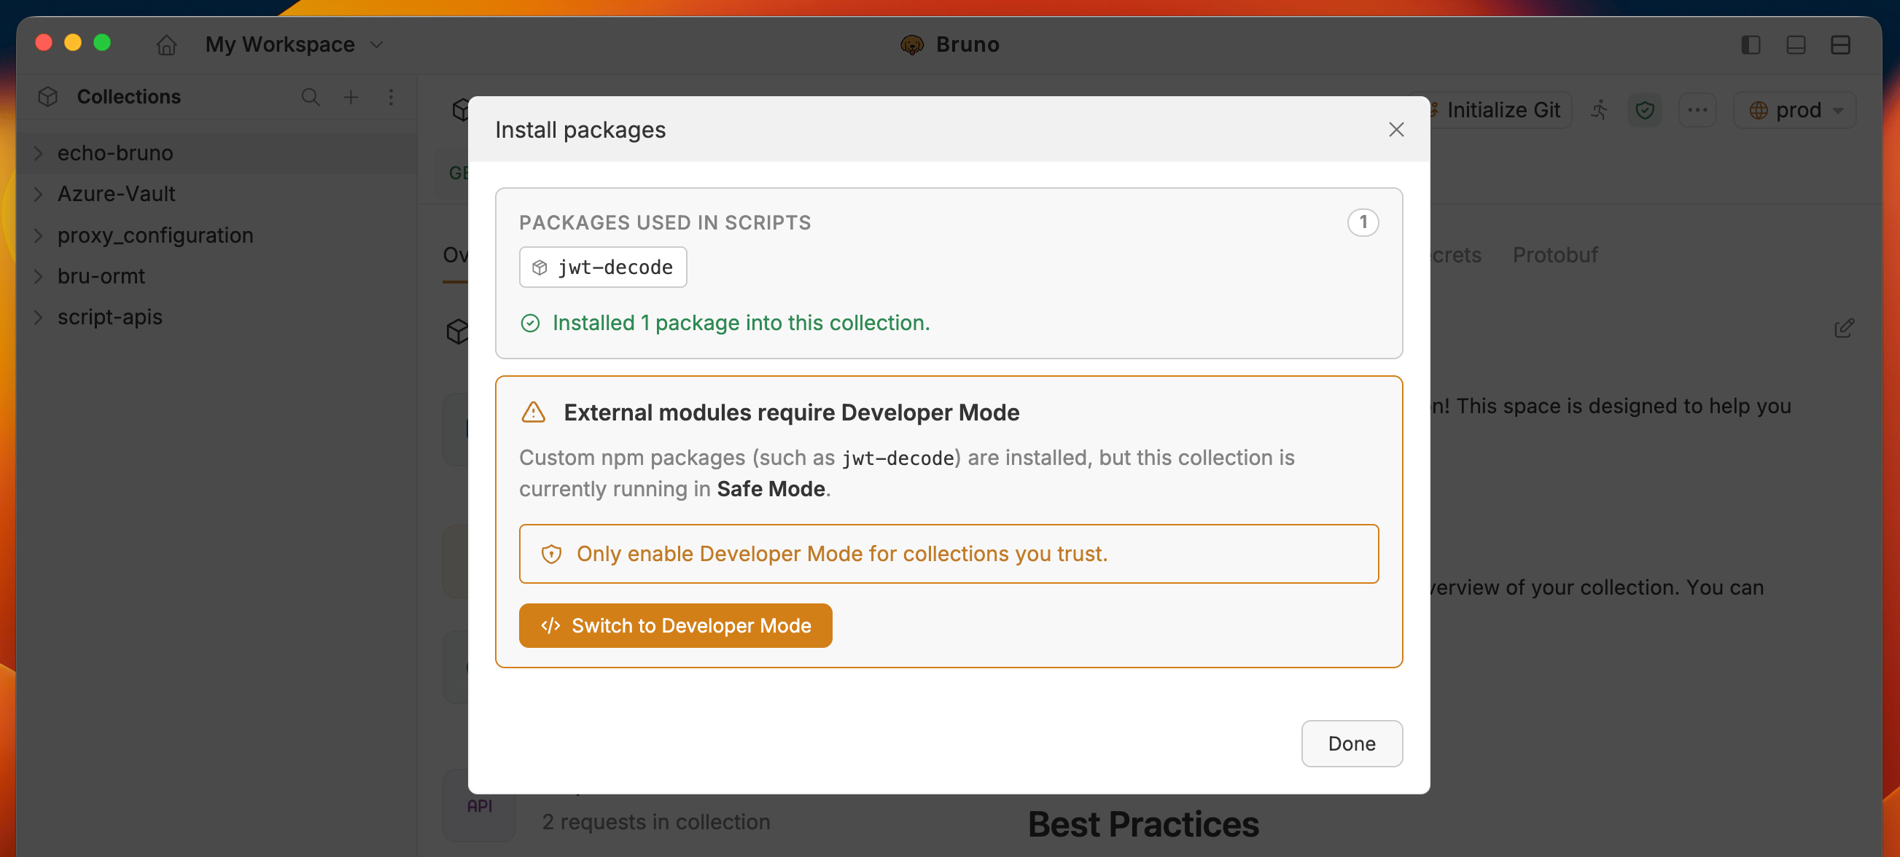Expand the bru-ormt collection
The image size is (1900, 857).
(x=39, y=276)
